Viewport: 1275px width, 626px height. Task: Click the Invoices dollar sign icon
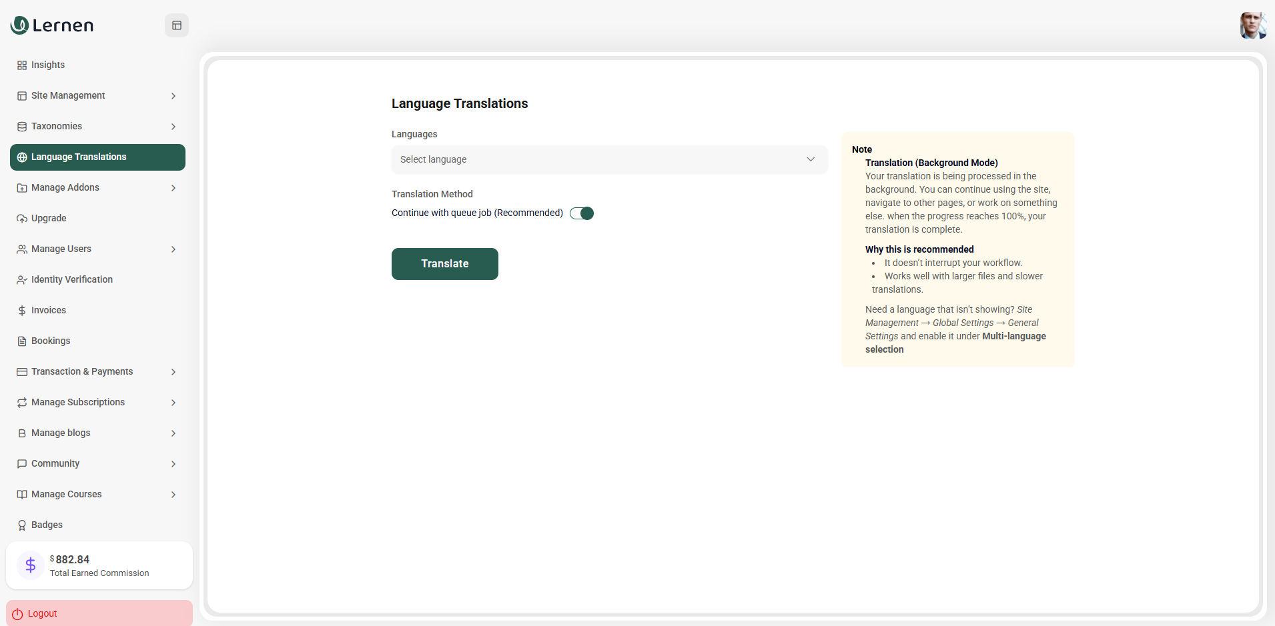(x=22, y=311)
